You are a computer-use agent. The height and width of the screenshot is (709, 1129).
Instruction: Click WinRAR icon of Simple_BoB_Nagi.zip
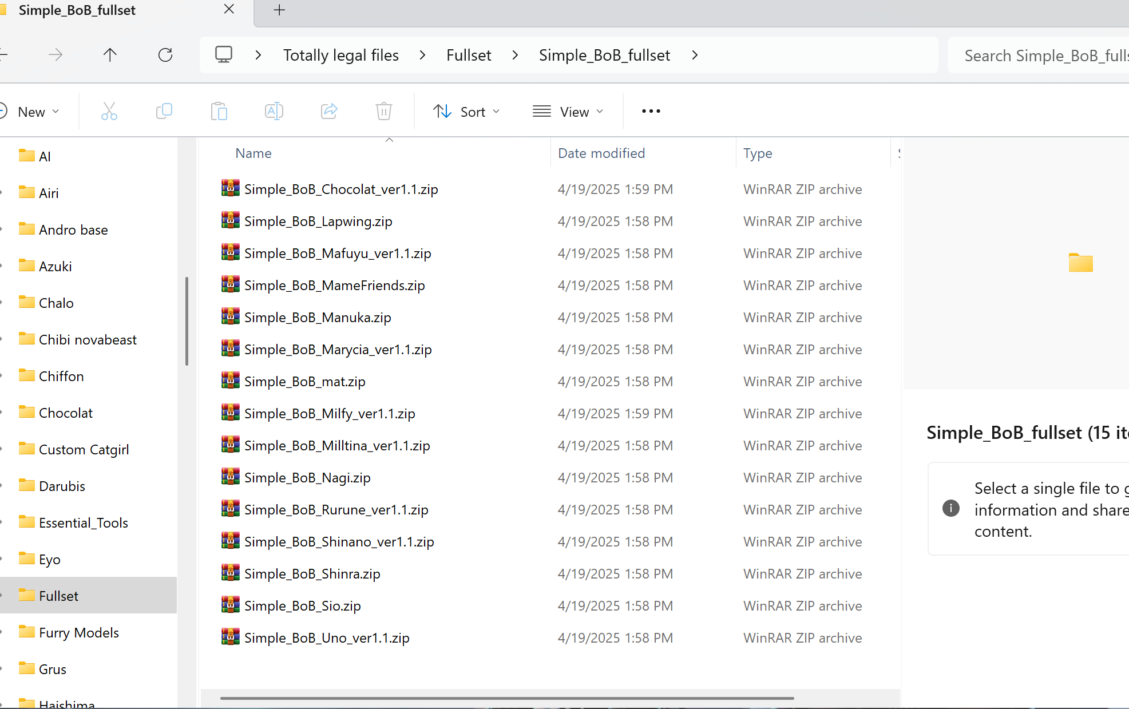coord(231,476)
